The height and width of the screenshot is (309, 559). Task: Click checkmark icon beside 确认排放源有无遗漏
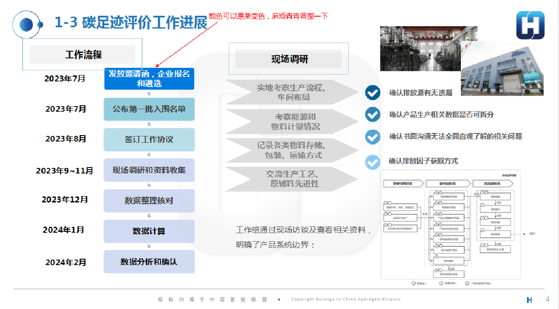[373, 92]
